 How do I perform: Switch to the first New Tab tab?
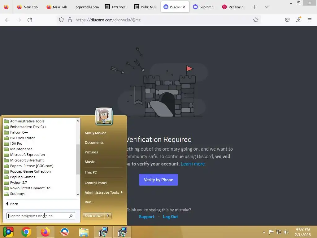(x=28, y=7)
